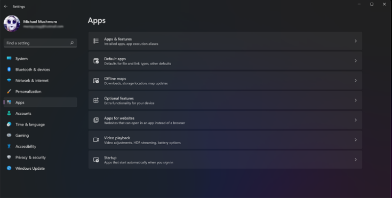Click the Michael Muchmore account name
This screenshot has height=198, width=392.
pos(40,21)
